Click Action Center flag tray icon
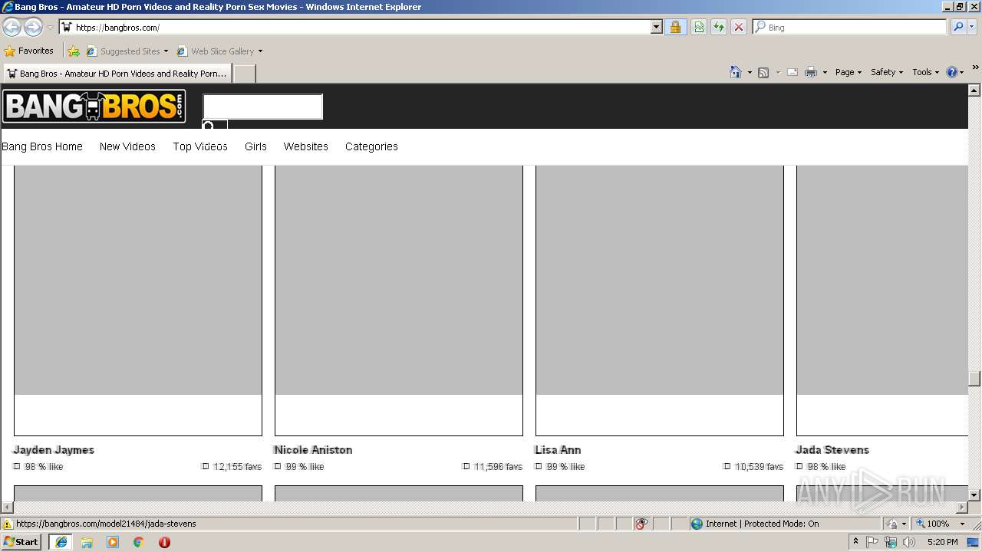The image size is (982, 552). coord(872,542)
